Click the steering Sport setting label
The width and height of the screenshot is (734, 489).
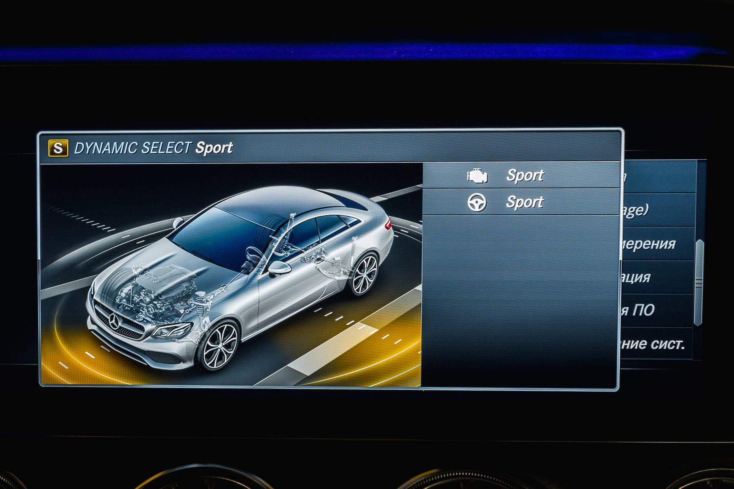click(524, 203)
